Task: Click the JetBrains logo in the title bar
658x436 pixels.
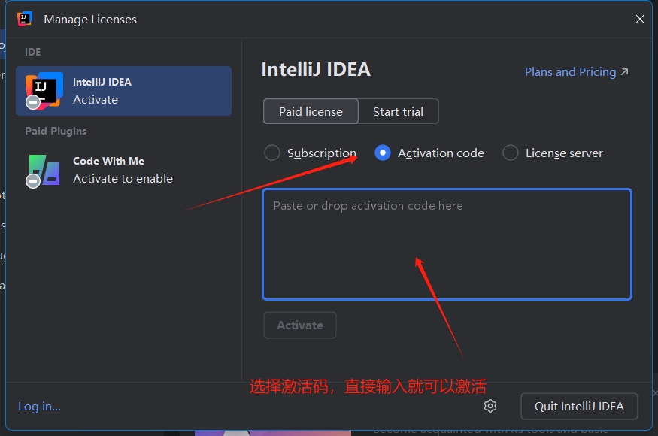Action: 25,19
